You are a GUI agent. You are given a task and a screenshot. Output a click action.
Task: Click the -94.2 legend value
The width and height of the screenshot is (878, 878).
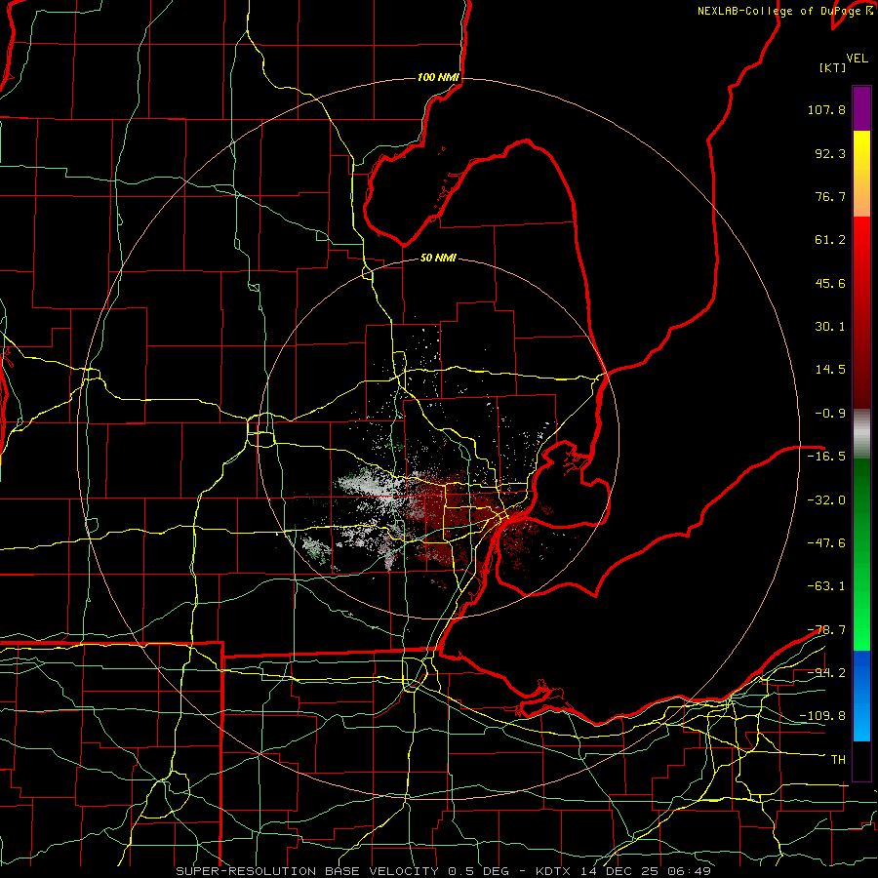tap(826, 673)
